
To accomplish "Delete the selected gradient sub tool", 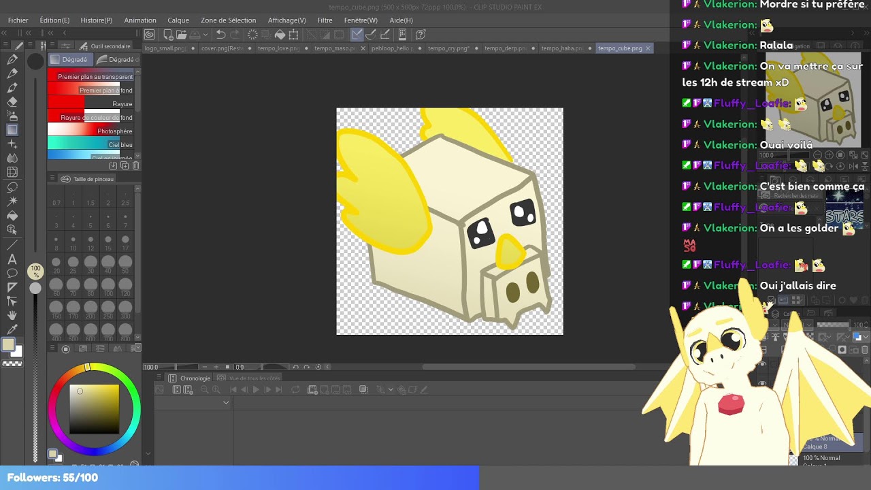I will coord(135,165).
